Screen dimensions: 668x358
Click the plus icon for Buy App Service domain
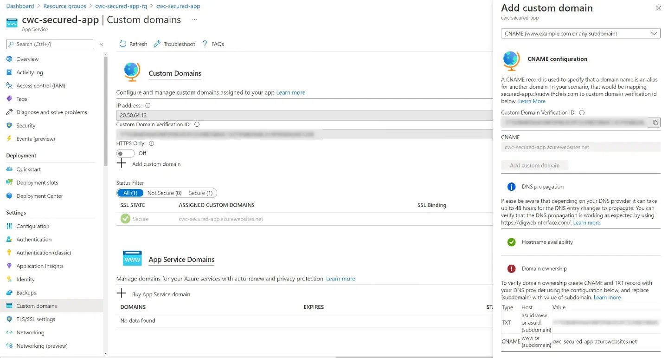tap(121, 293)
